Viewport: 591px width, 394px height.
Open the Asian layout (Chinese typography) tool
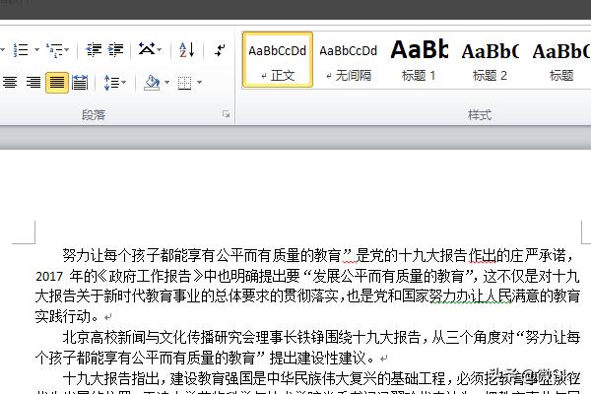(148, 48)
